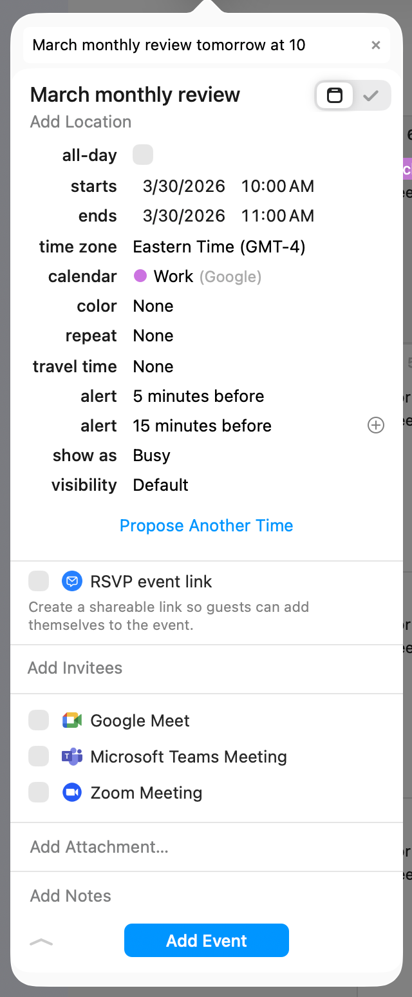Open the time zone Eastern Time menu
Viewport: 412px width, 997px height.
[x=219, y=247]
